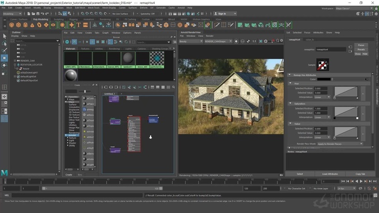379x213 pixels.
Task: Switch to the Textures tab in Hypershade
Action: click(x=85, y=49)
